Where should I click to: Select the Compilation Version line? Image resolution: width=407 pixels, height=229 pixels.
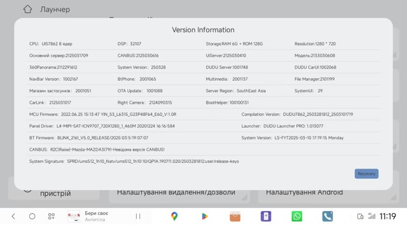point(297,114)
